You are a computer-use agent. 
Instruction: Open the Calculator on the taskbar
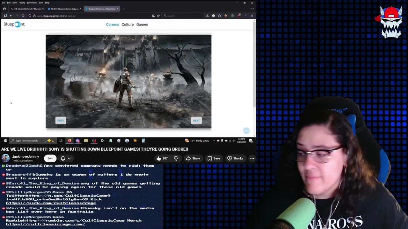point(143,141)
